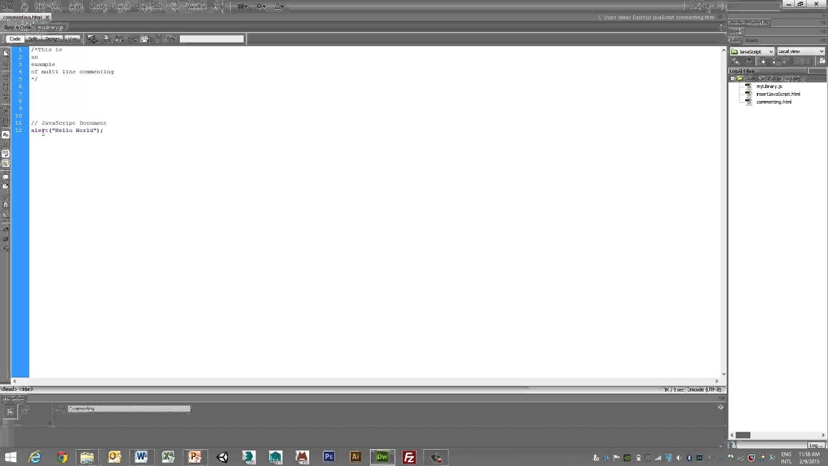Switch to Split view
The width and height of the screenshot is (828, 466).
[33, 39]
